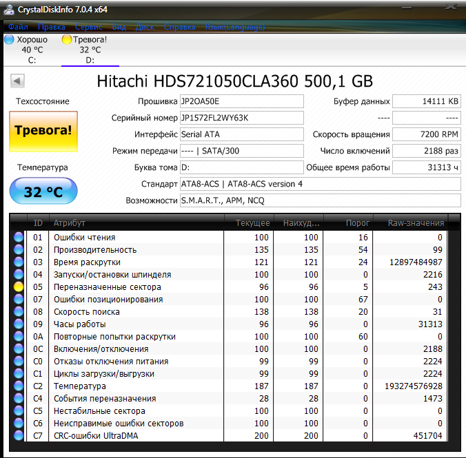The width and height of the screenshot is (466, 458).
Task: Click the status icon for Время раскрутки row
Action: 19,262
